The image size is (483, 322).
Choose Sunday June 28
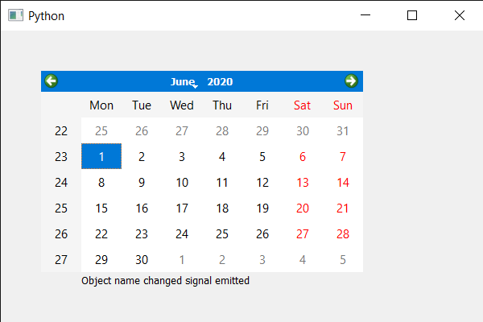(343, 233)
